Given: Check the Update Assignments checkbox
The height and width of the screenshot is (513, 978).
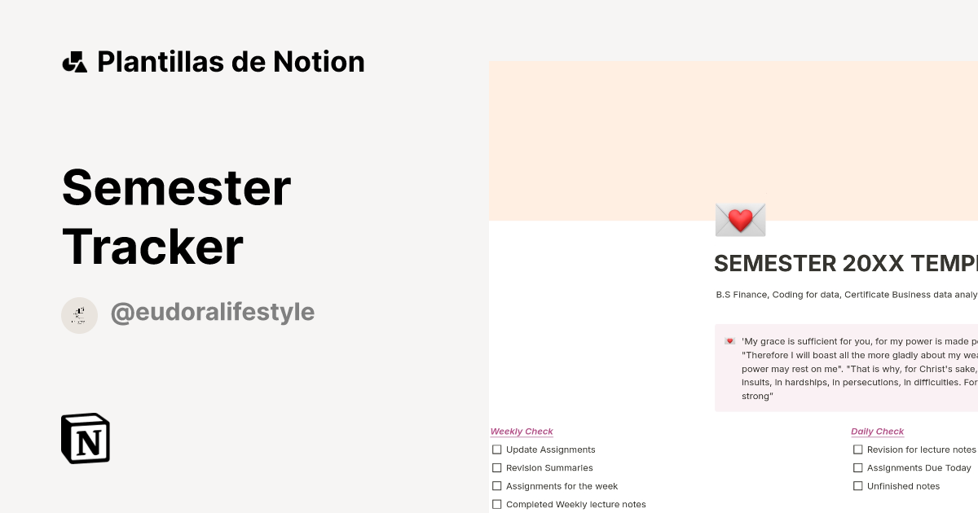Looking at the screenshot, I should (x=497, y=449).
